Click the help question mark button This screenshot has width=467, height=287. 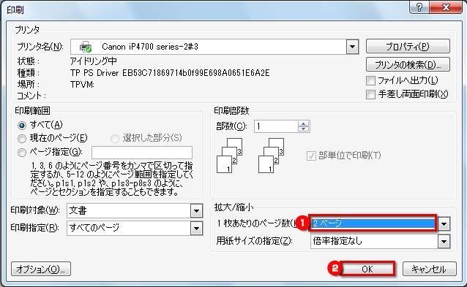tap(419, 7)
